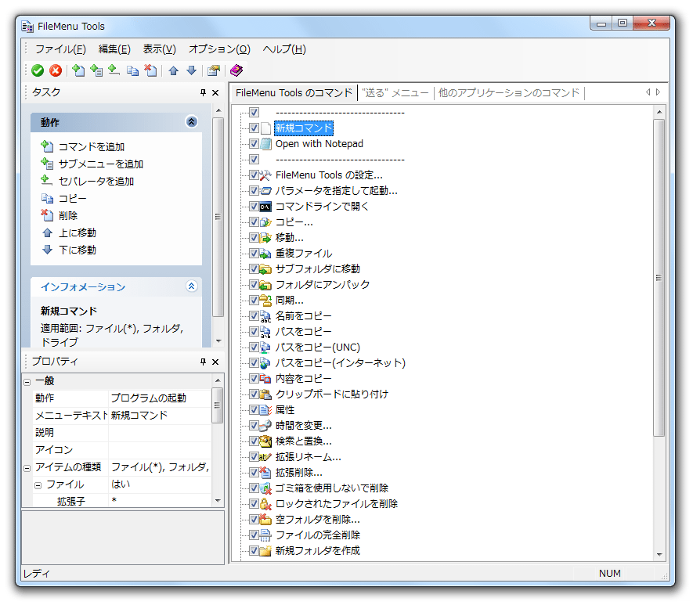The image size is (693, 605).
Task: Switch to 他のアプリケーションのコマンド tab
Action: [x=509, y=92]
